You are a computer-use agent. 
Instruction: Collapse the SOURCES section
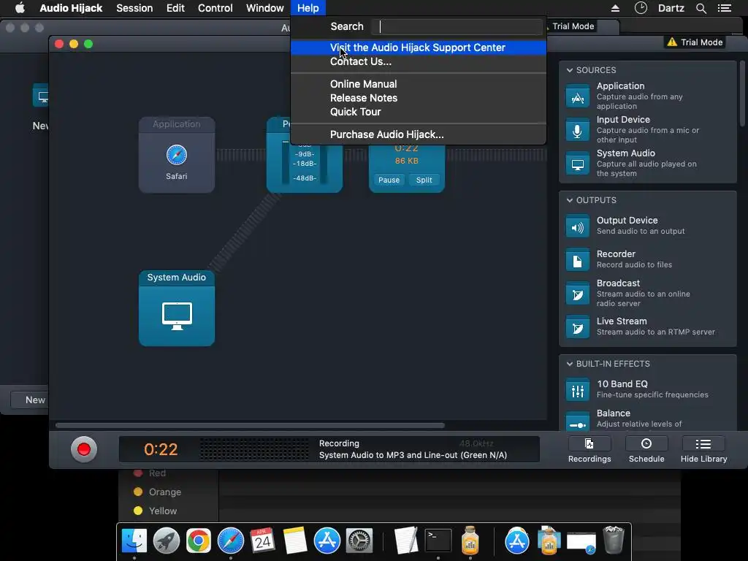pyautogui.click(x=570, y=70)
